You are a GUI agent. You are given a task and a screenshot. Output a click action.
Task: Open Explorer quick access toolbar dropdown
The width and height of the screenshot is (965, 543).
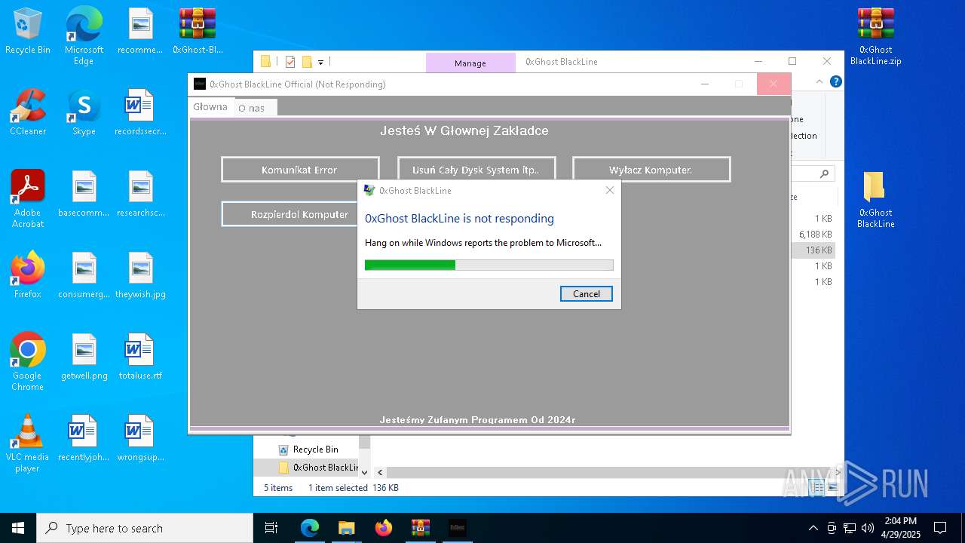tap(320, 62)
